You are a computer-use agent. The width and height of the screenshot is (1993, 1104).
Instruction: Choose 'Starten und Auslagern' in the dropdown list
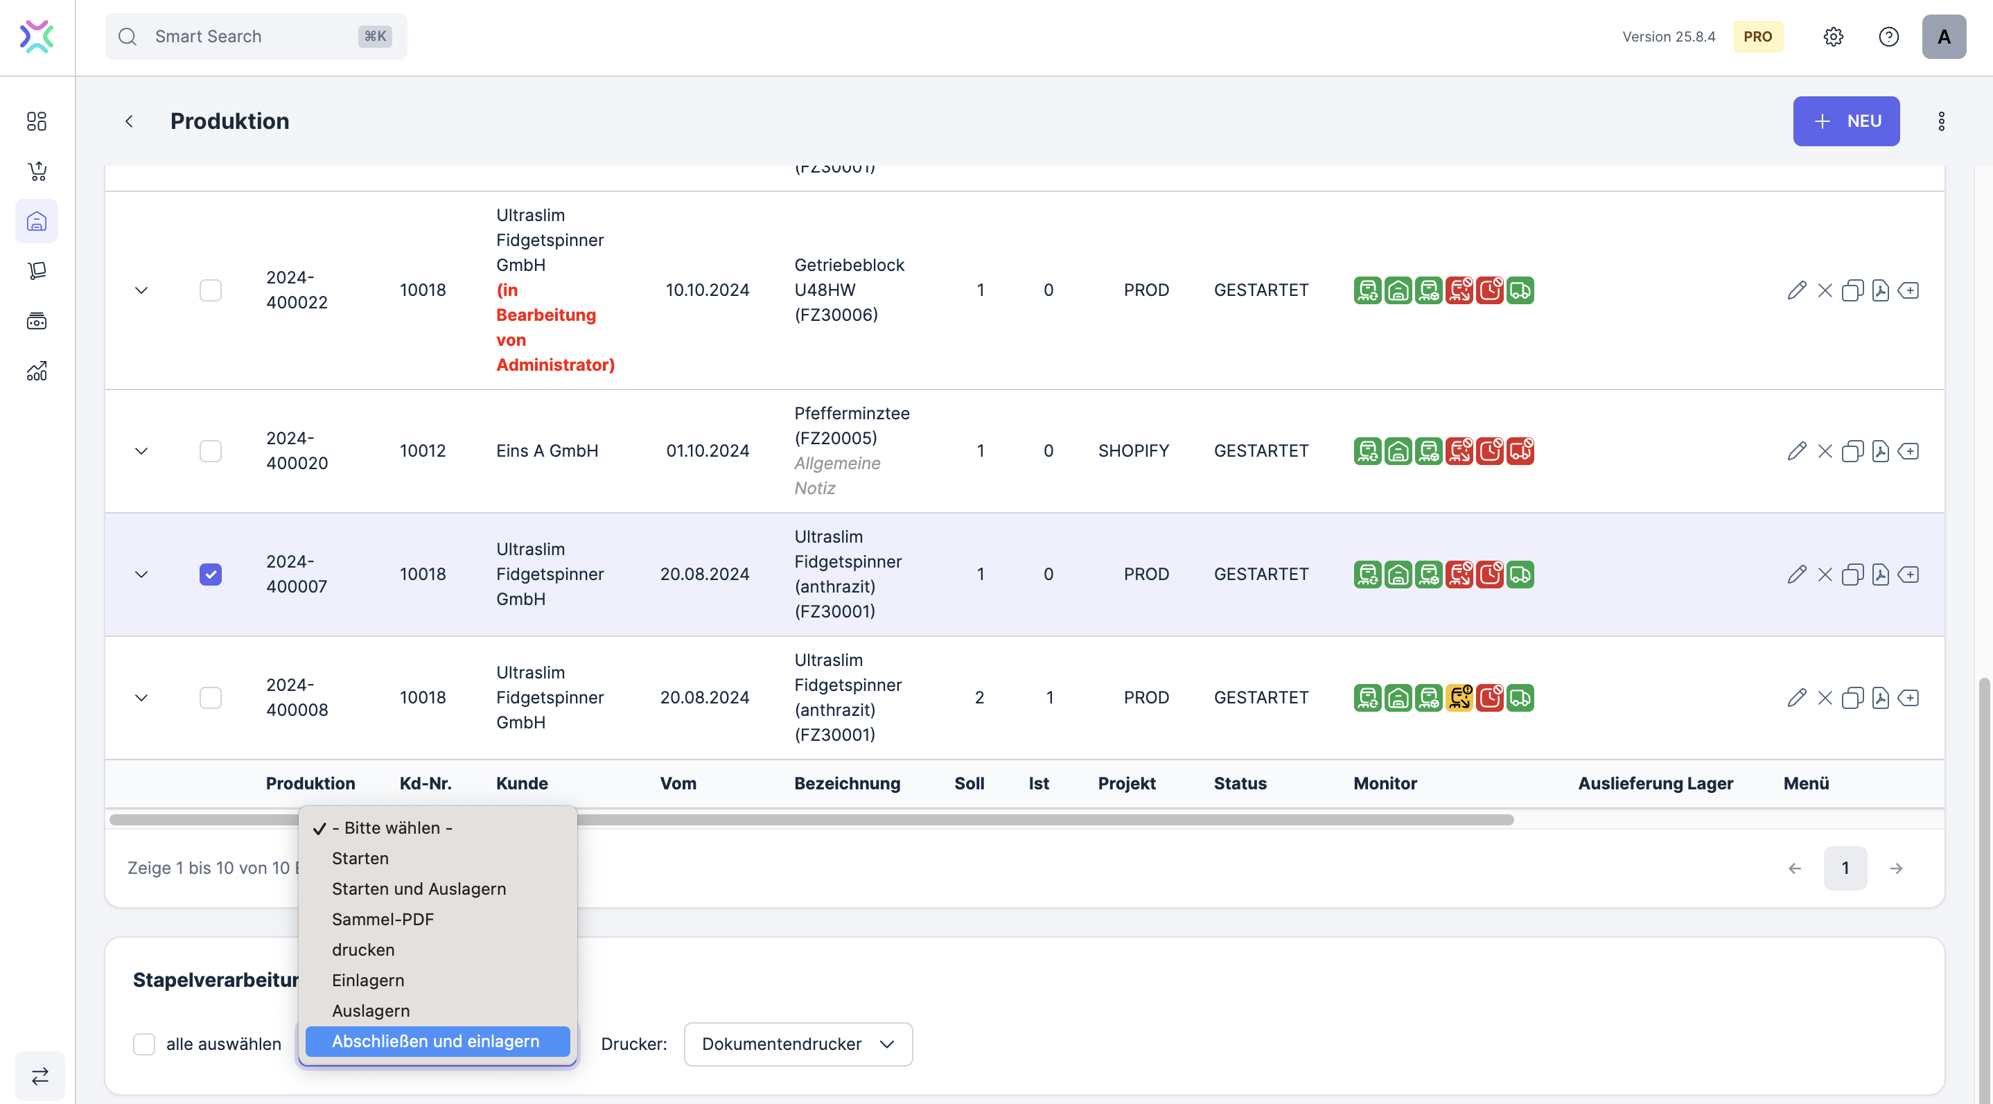tap(419, 888)
